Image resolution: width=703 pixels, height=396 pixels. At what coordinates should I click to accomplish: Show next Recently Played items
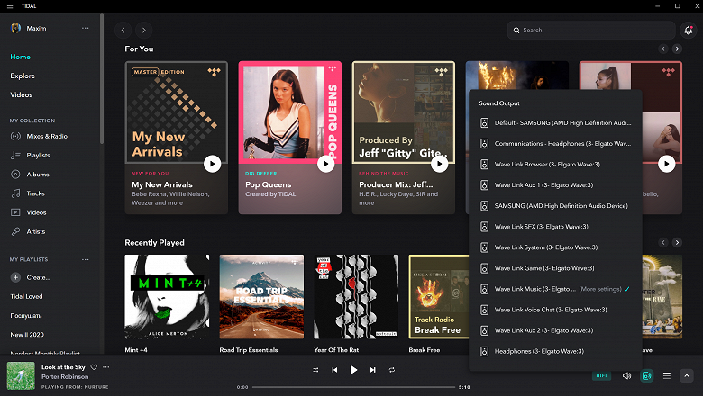677,242
